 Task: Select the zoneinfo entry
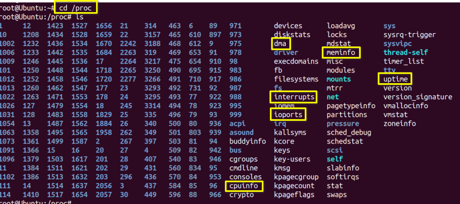[399, 123]
